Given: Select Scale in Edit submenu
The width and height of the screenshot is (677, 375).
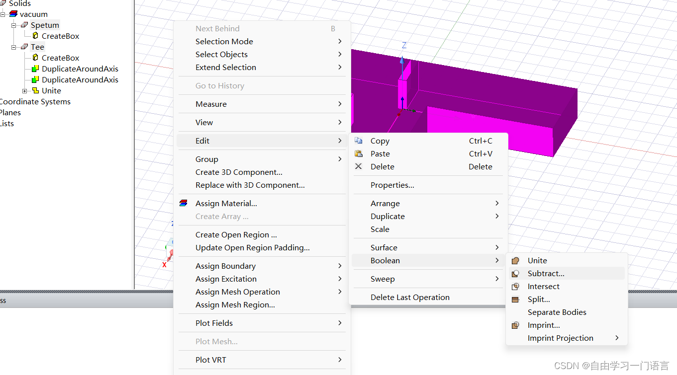Looking at the screenshot, I should coord(428,229).
